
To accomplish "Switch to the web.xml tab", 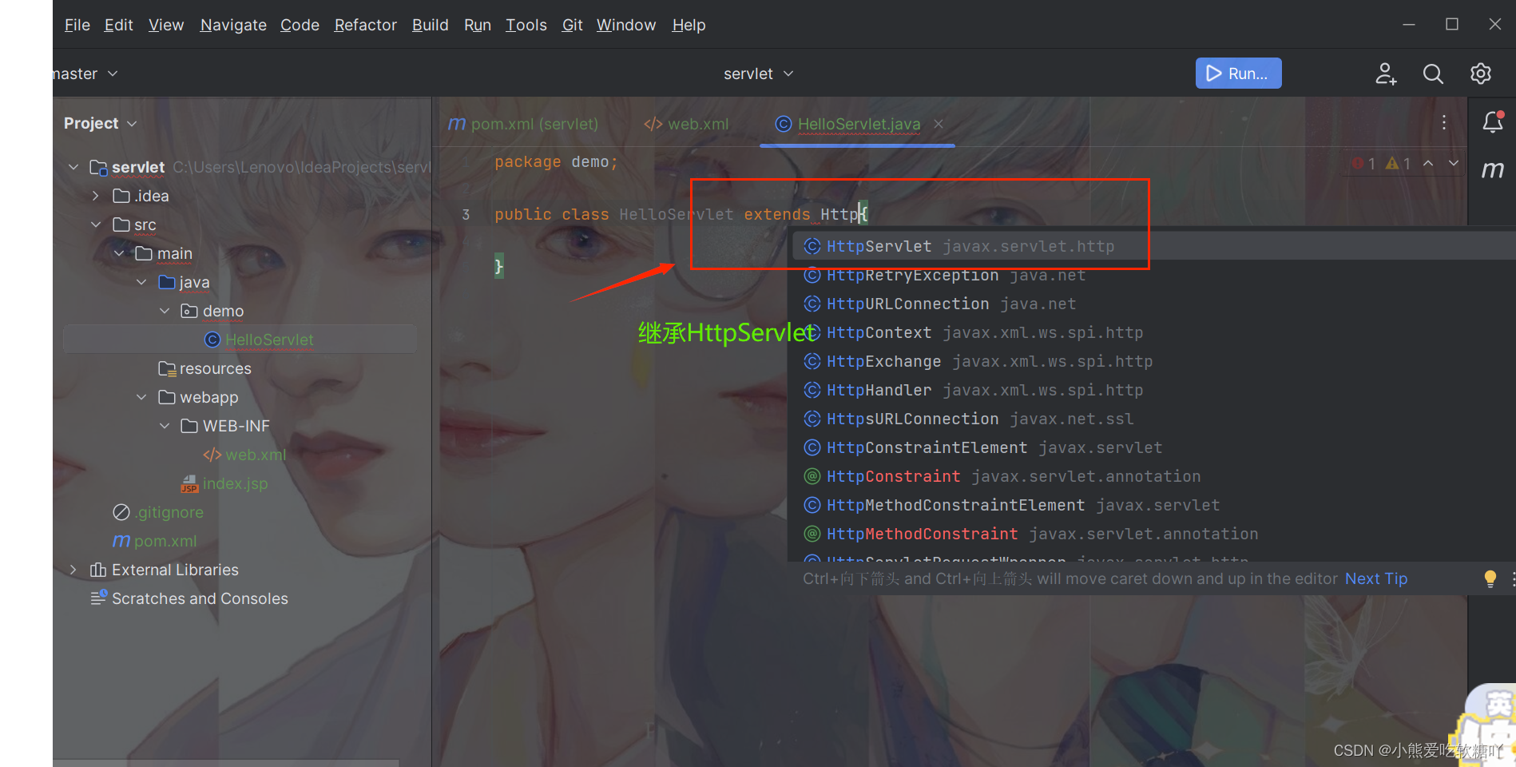I will point(686,124).
